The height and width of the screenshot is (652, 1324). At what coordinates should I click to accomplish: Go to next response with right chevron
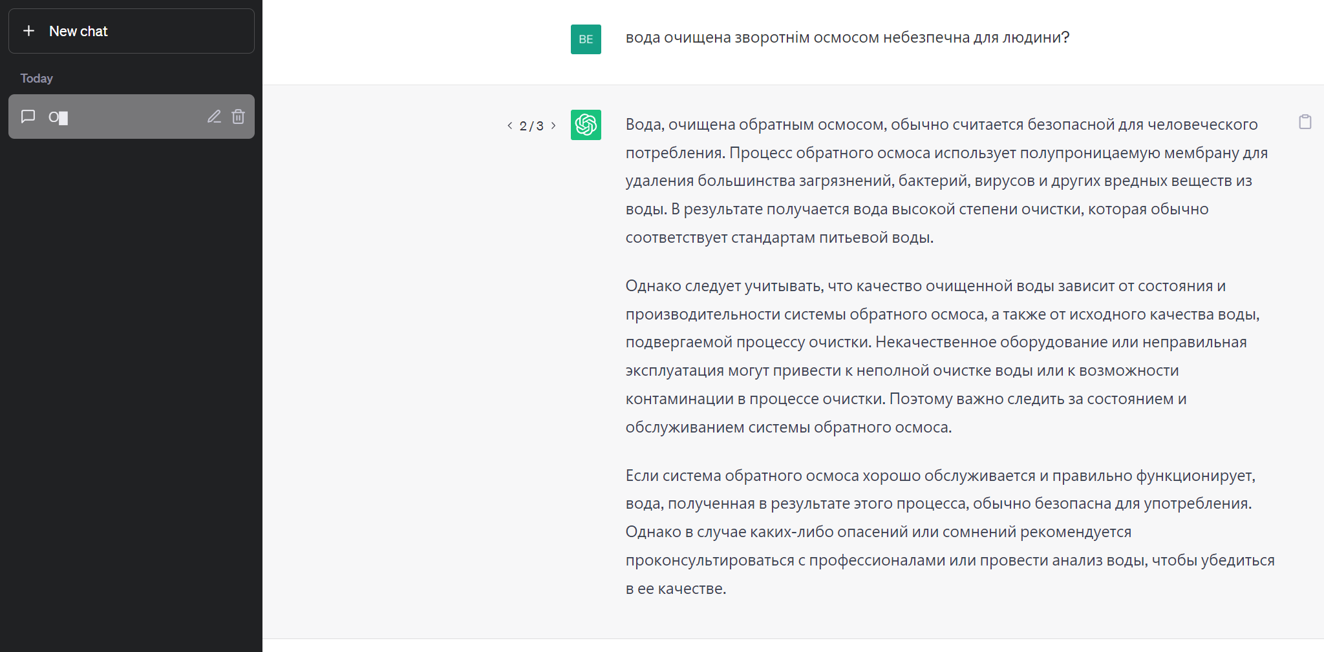(x=553, y=125)
